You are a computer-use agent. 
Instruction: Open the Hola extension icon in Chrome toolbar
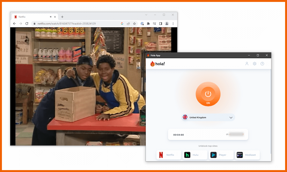(142, 23)
